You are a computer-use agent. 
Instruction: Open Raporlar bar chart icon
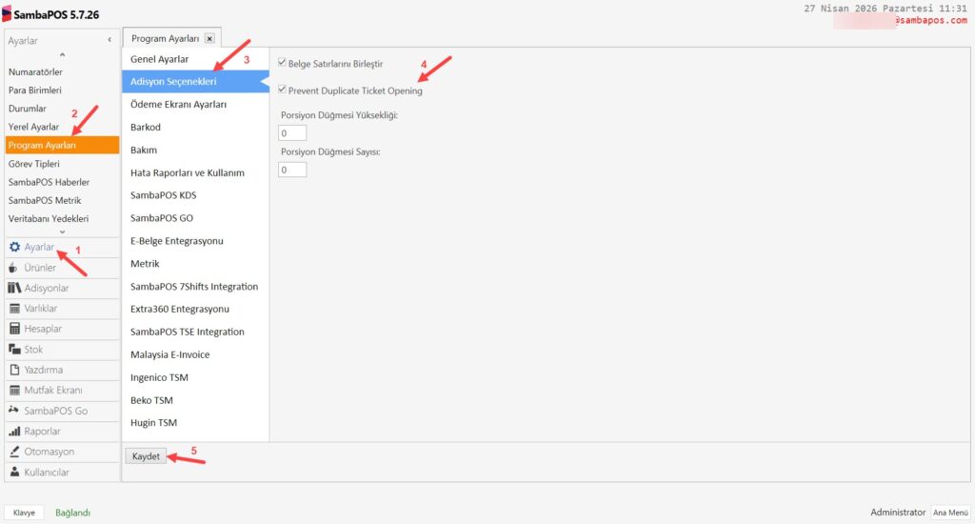14,432
